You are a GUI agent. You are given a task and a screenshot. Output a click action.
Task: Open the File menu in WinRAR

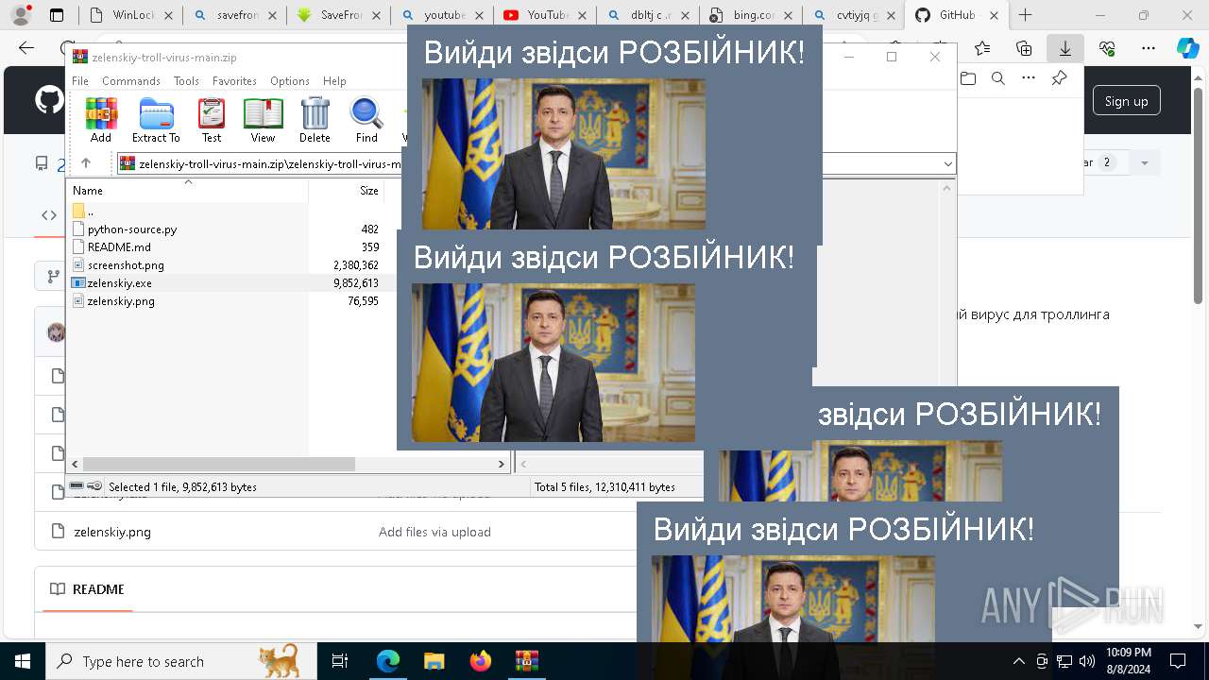point(80,81)
